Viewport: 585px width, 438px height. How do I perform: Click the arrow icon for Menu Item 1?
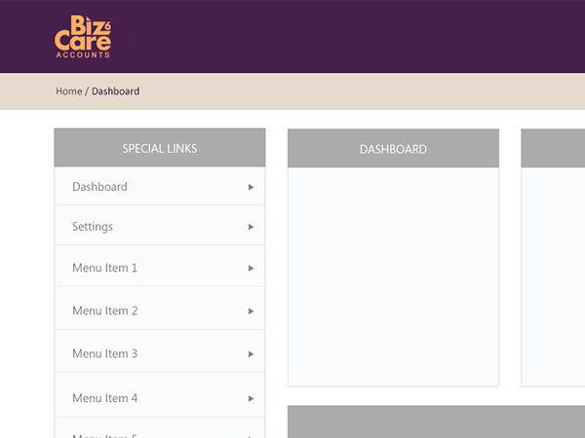pos(251,268)
